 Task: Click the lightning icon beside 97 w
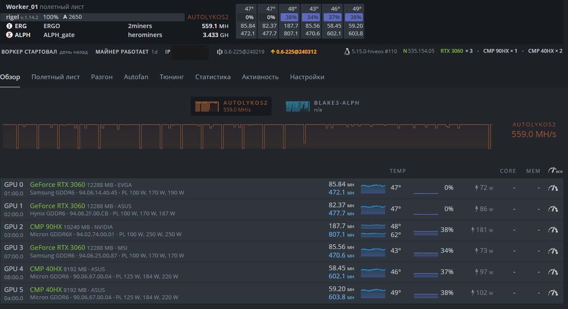pos(477,272)
